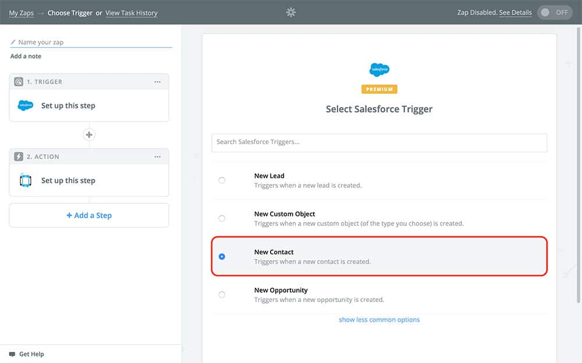Select the New Lead radio button
The width and height of the screenshot is (582, 363).
tap(222, 181)
